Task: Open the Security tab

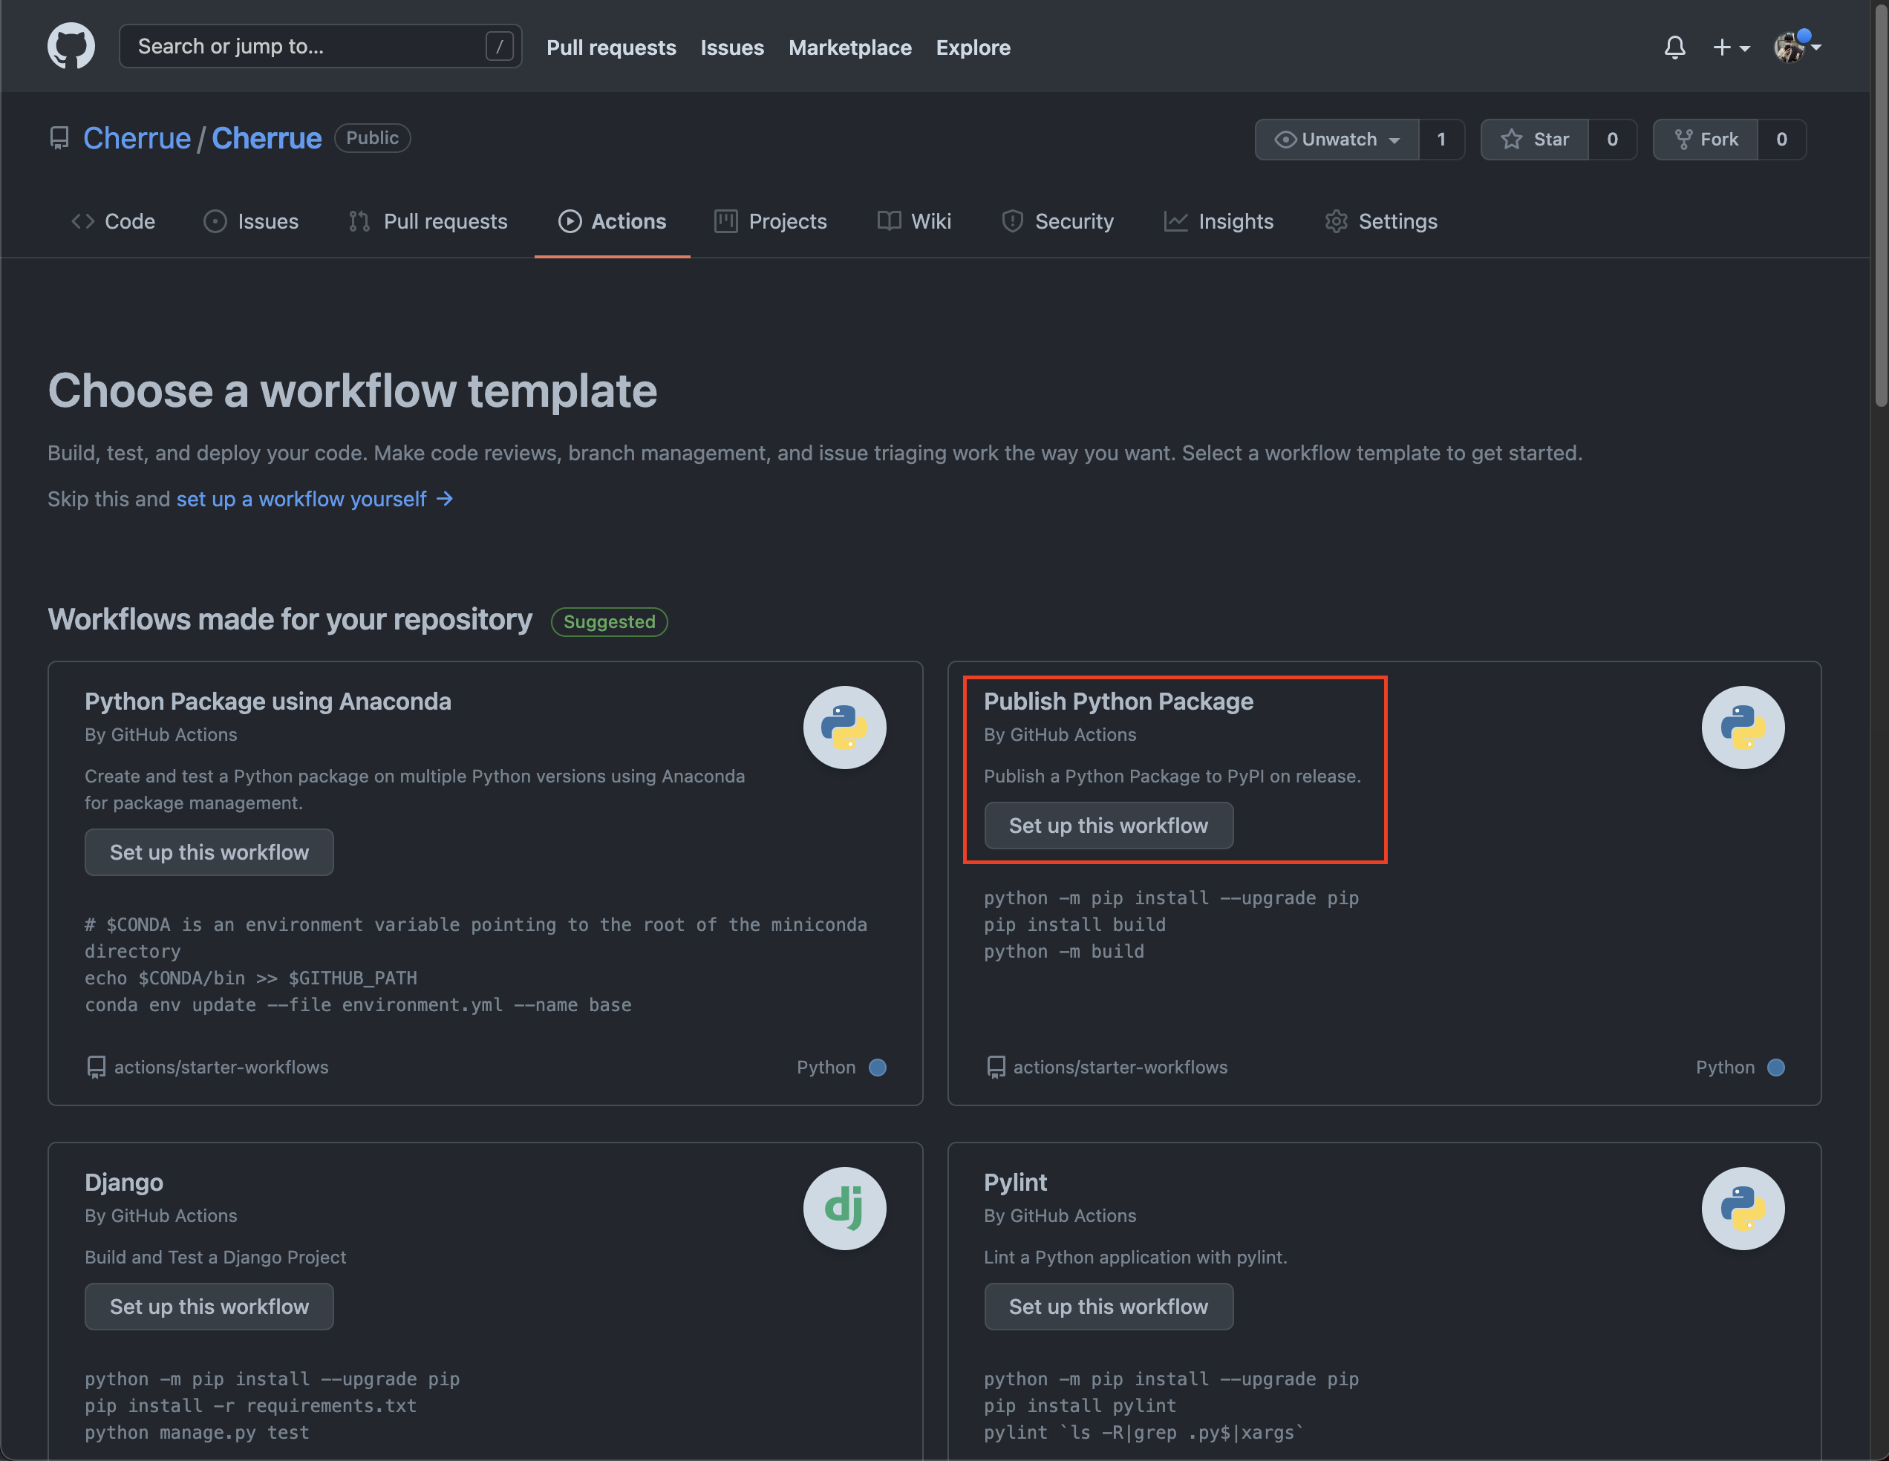Action: (1057, 221)
